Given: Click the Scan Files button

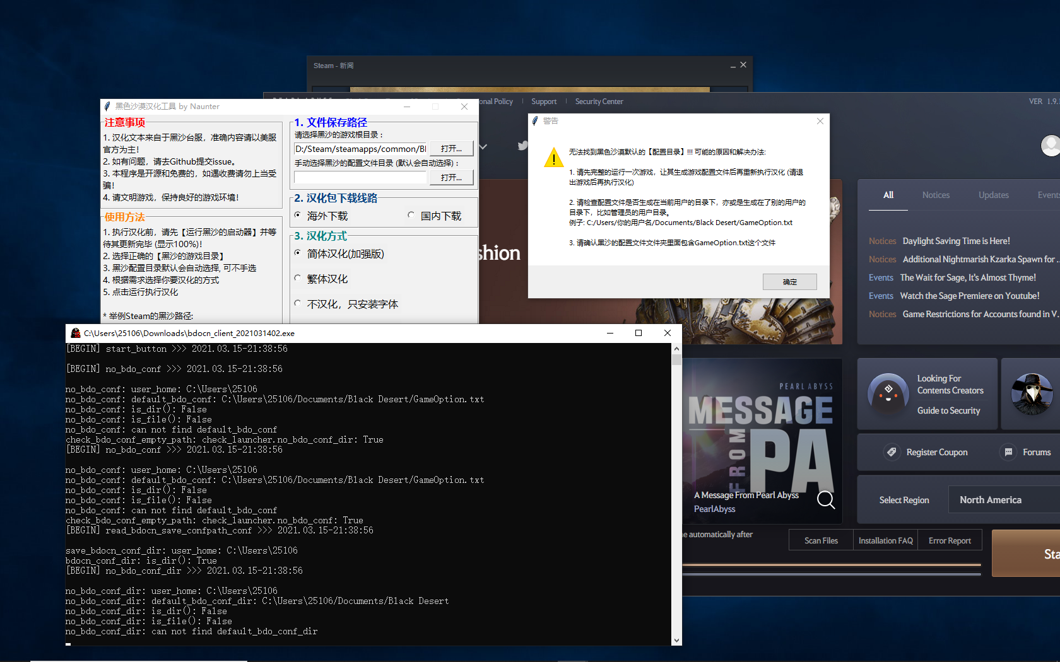Looking at the screenshot, I should click(820, 540).
